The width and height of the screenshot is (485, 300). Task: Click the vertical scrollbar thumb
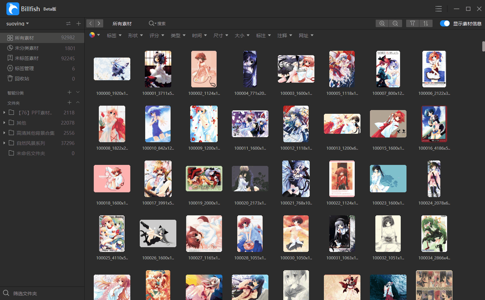click(483, 46)
